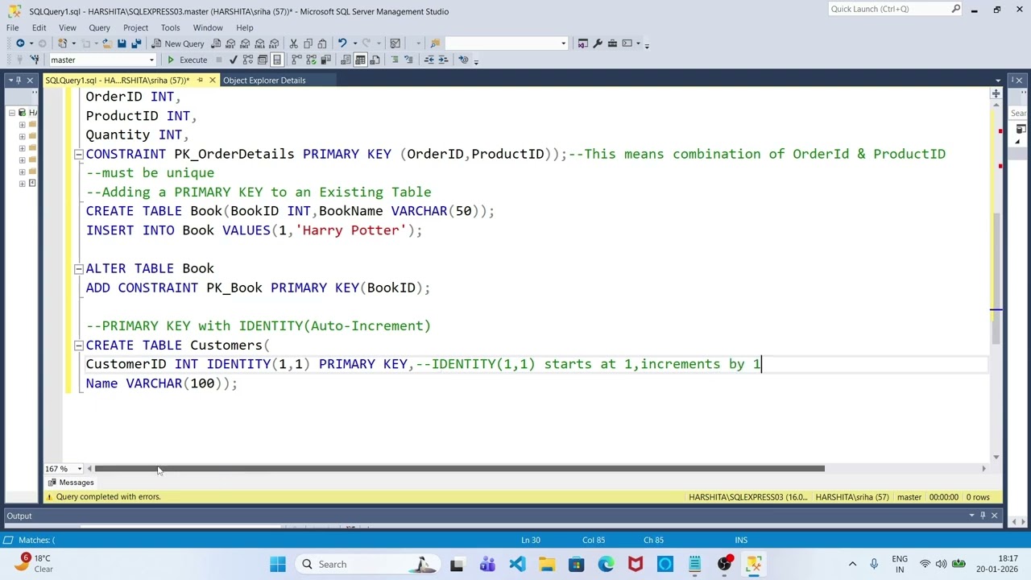
Task: Open the Project menu
Action: pyautogui.click(x=135, y=27)
